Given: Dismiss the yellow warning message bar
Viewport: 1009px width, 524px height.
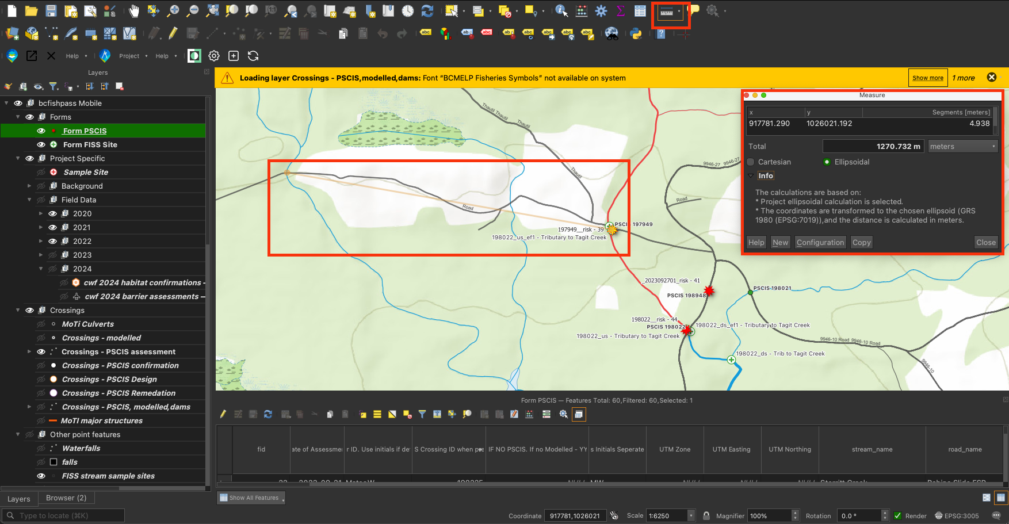Looking at the screenshot, I should 992,77.
